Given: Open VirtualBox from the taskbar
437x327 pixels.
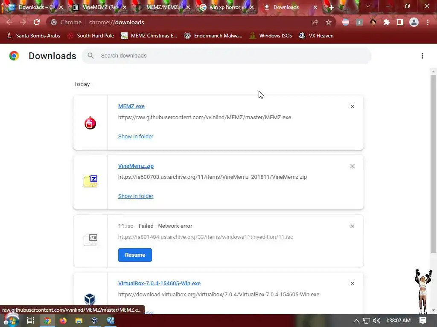Looking at the screenshot, I should point(94,321).
